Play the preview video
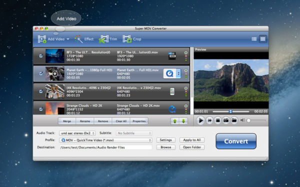This screenshot has height=187, width=300. coord(200,121)
